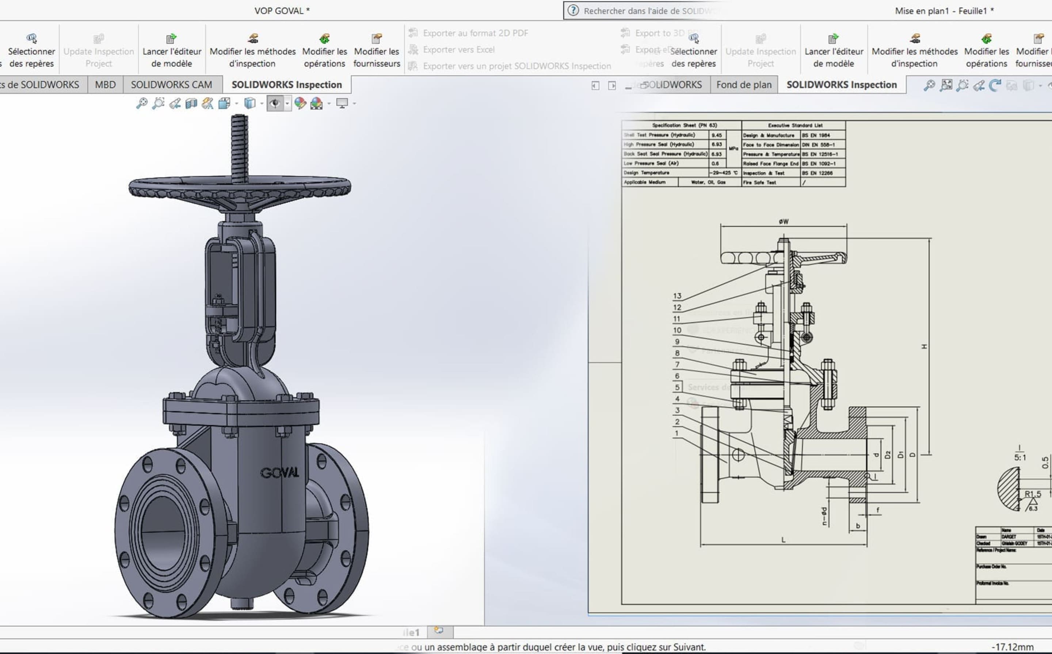Click Zoom to Fit in model view toolbar
Screen dimensions: 1052x654
(141, 103)
